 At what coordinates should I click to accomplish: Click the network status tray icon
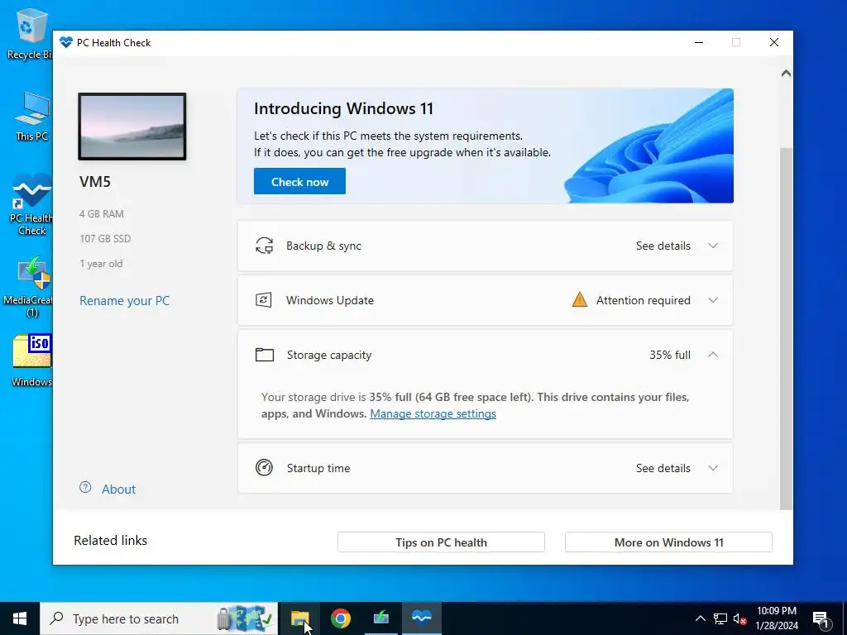[720, 618]
